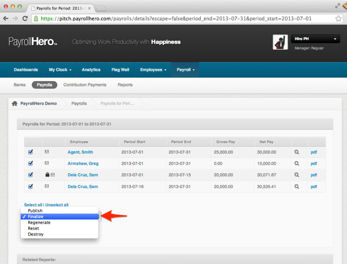Image resolution: width=347 pixels, height=264 pixels.
Task: Expand the Employees navigation dropdown
Action: (x=153, y=70)
